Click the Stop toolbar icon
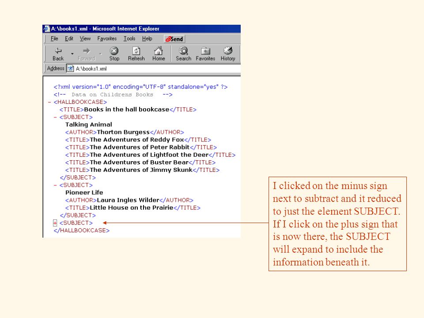This screenshot has width=424, height=318. (114, 50)
